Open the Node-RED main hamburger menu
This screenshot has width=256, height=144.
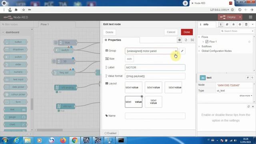[x=250, y=17]
